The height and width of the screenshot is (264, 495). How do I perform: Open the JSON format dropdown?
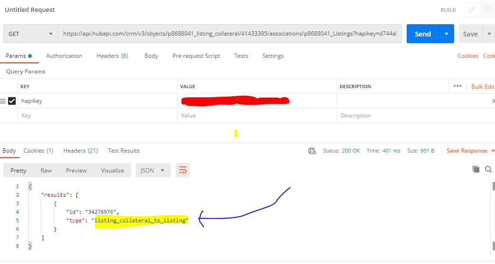pos(152,170)
